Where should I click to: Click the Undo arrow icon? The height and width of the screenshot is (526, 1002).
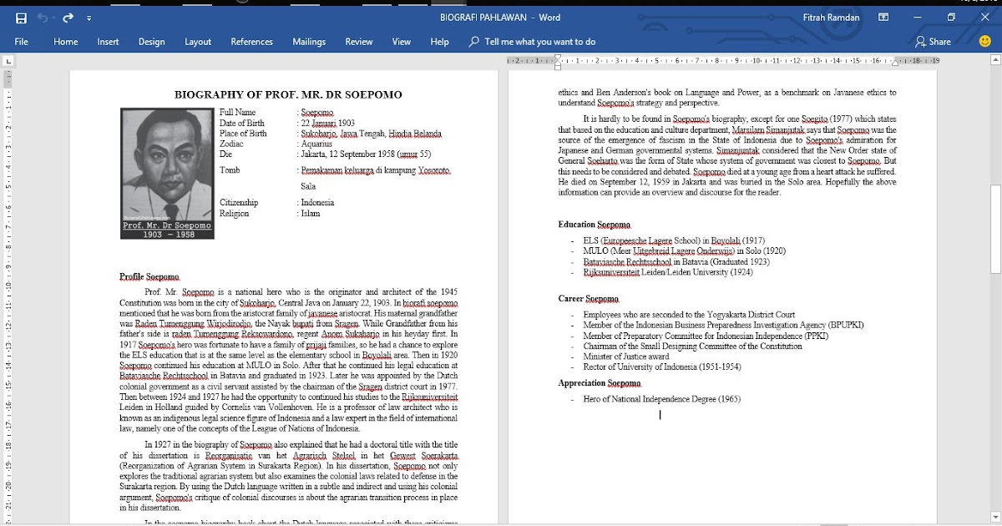pos(43,18)
